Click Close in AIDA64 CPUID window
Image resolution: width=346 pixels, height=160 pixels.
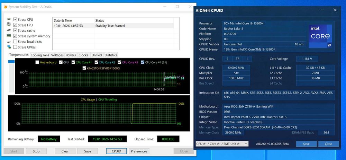328,144
